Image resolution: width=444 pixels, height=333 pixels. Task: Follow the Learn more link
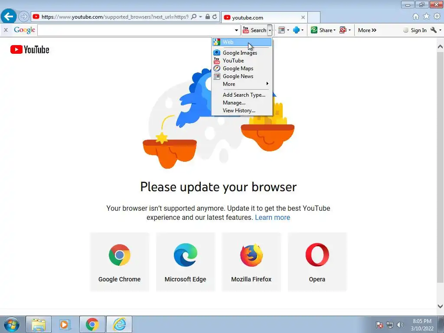point(272,218)
